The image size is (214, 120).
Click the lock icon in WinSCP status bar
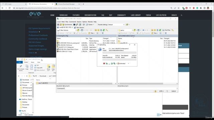155,91
